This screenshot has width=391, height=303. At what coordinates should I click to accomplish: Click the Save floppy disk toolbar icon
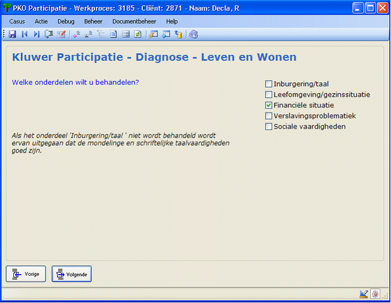(12, 34)
